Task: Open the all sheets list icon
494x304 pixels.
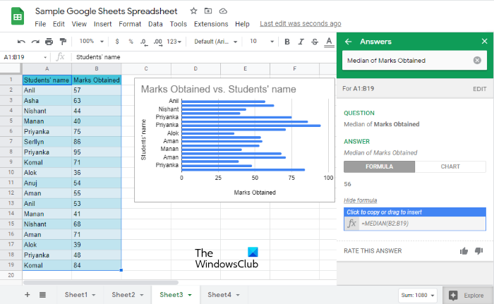Action: click(x=42, y=295)
